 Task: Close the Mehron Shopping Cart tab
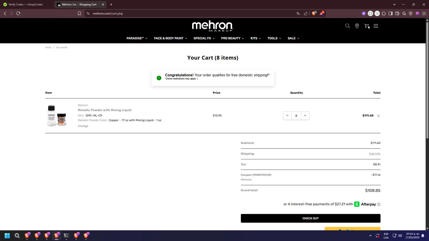(x=103, y=5)
